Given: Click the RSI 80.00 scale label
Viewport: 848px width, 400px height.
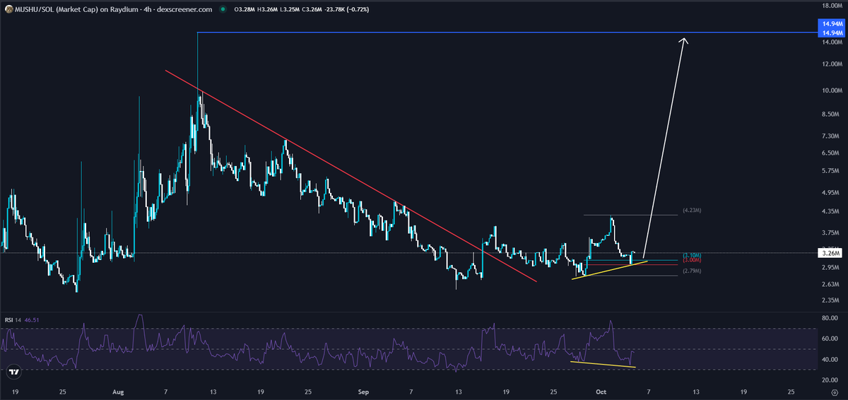Looking at the screenshot, I should click(x=830, y=318).
